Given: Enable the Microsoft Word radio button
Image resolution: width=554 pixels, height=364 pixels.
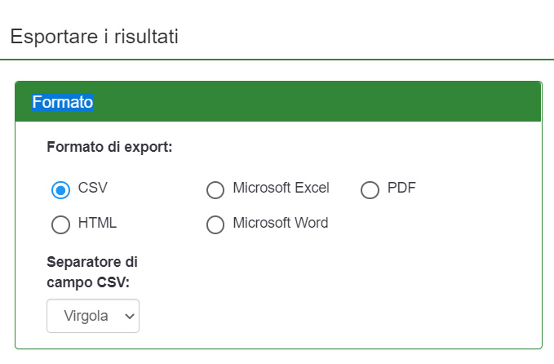Looking at the screenshot, I should [215, 224].
